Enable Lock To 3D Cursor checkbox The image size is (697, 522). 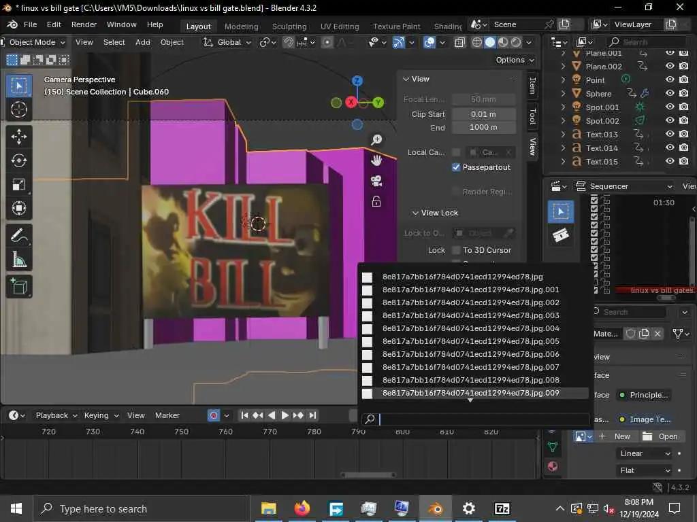tap(456, 250)
